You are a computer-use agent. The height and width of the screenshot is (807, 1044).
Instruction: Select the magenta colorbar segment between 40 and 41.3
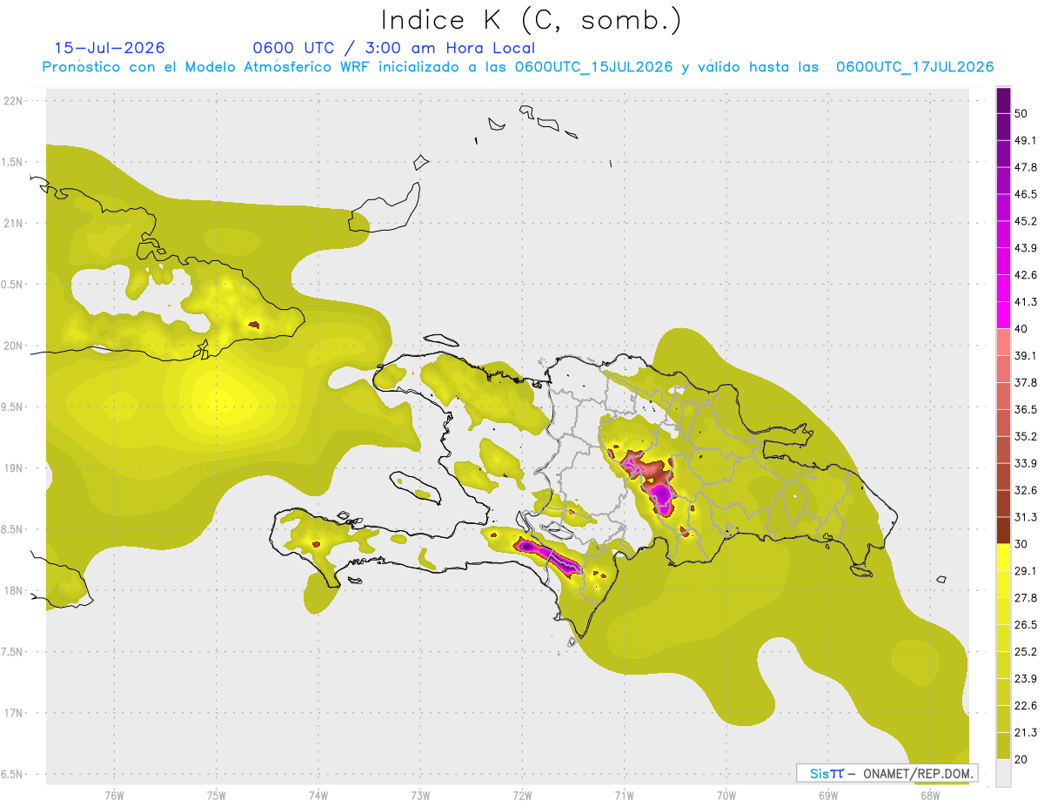click(1004, 316)
